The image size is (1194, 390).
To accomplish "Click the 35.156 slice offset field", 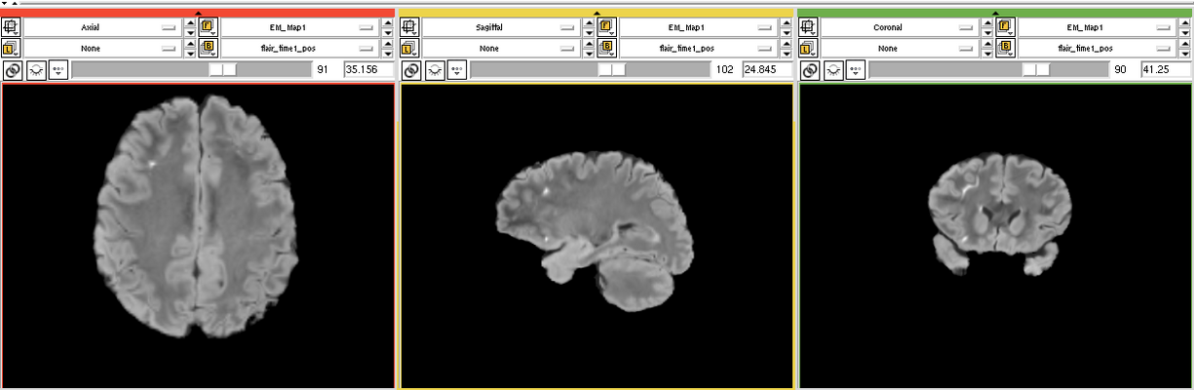I will point(367,70).
